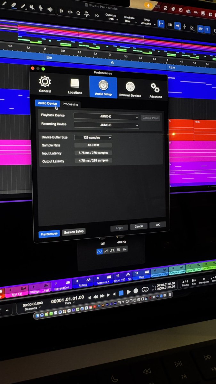Click the Stop button in transport
The width and height of the screenshot is (216, 384).
tap(121, 293)
